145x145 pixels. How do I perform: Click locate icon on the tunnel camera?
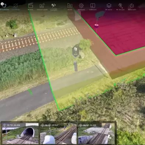5,125
